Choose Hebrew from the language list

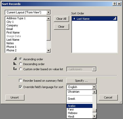[x=73, y=113]
